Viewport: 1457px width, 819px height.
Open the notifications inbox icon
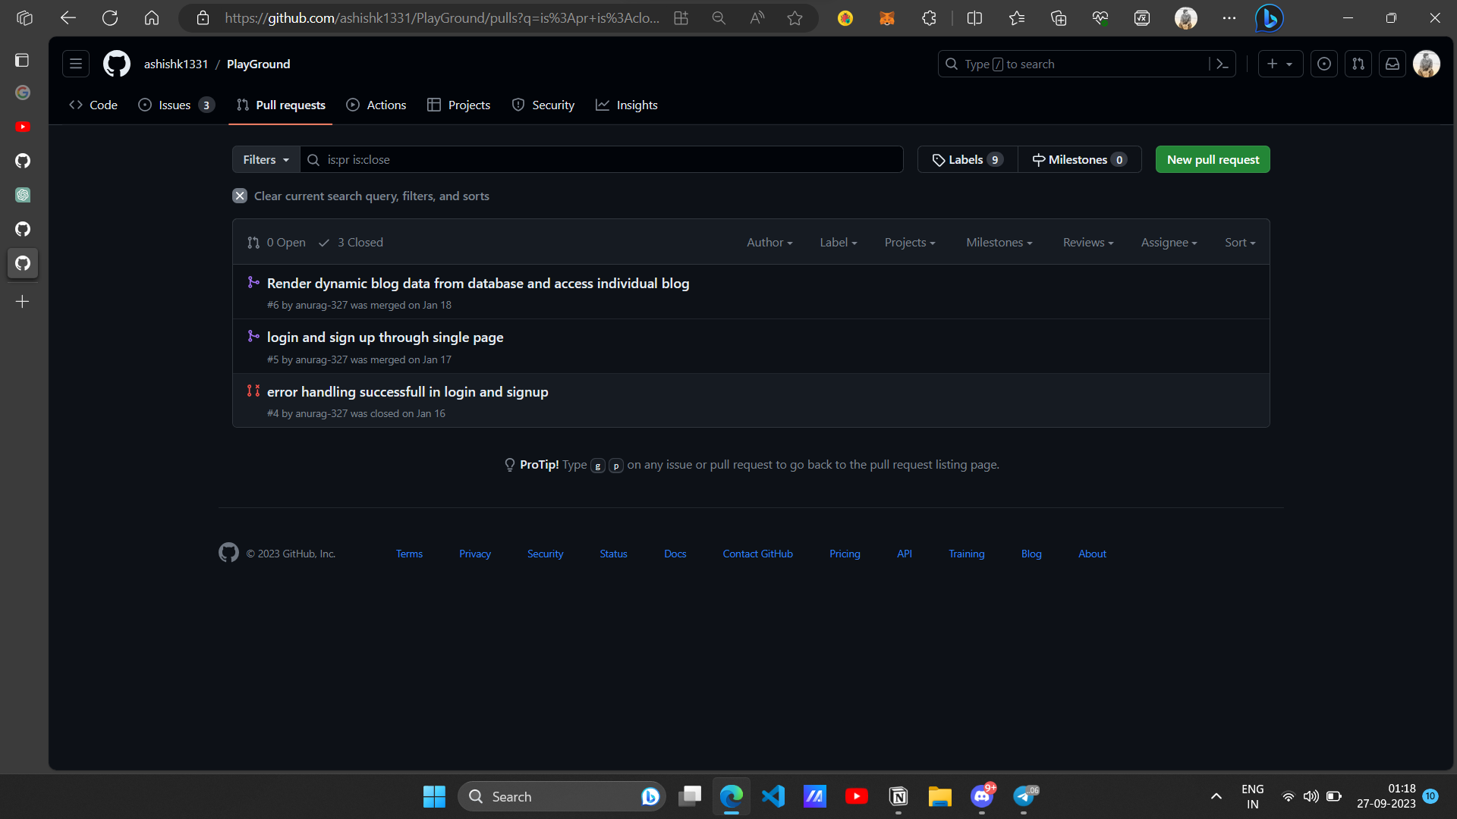[x=1392, y=64]
